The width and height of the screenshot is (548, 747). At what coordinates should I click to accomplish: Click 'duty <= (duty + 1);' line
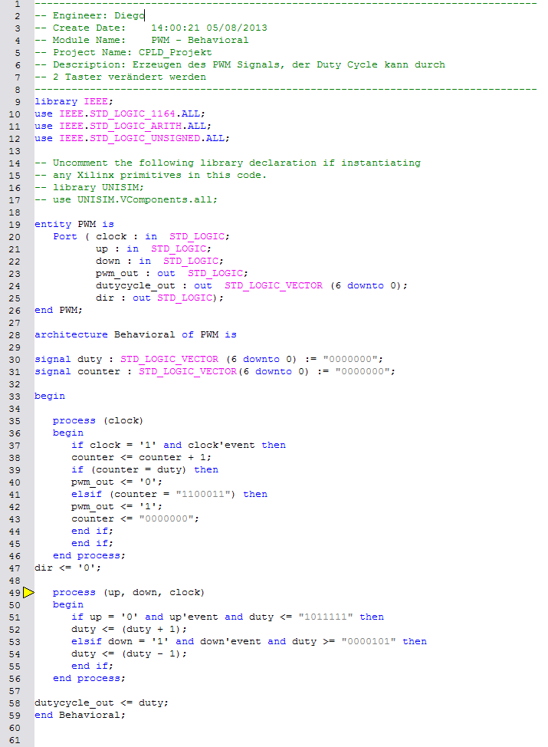point(129,630)
